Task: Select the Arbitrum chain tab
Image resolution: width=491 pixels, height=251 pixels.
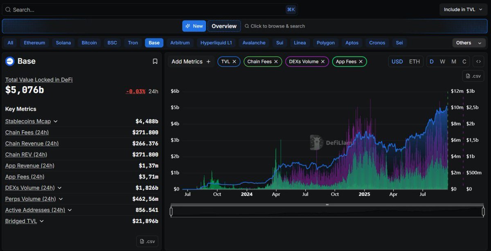Action: point(180,43)
